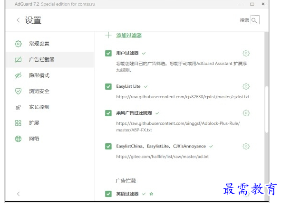Click the checkmark status beside EasyList Lite
The width and height of the screenshot is (281, 204).
145,86
